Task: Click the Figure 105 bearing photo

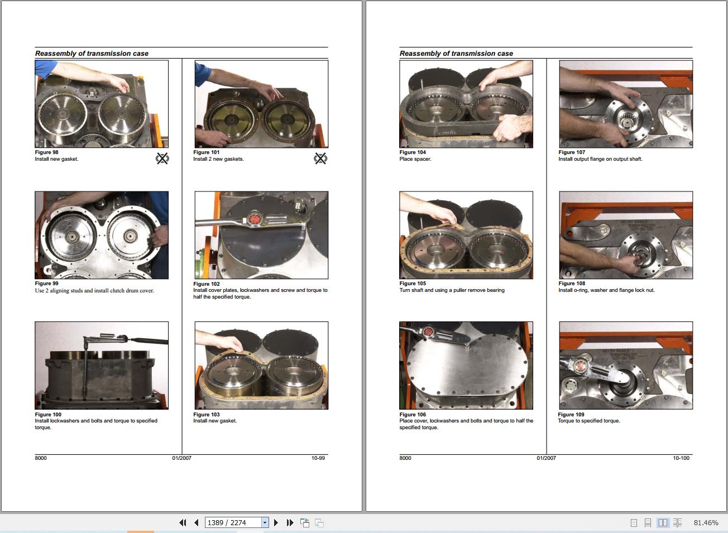Action: point(466,235)
